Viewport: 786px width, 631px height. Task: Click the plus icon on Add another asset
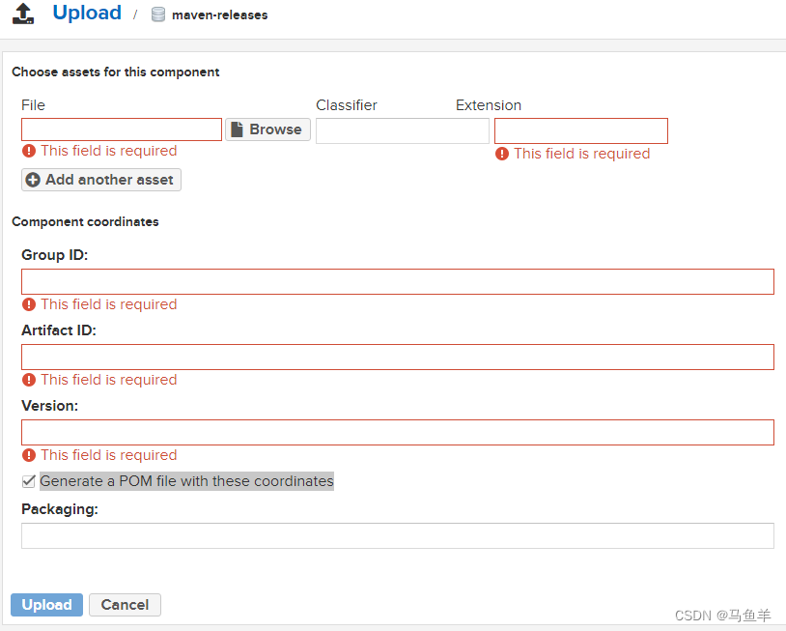(x=31, y=179)
